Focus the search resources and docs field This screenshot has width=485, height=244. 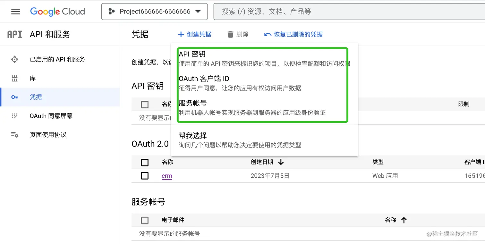pos(349,12)
